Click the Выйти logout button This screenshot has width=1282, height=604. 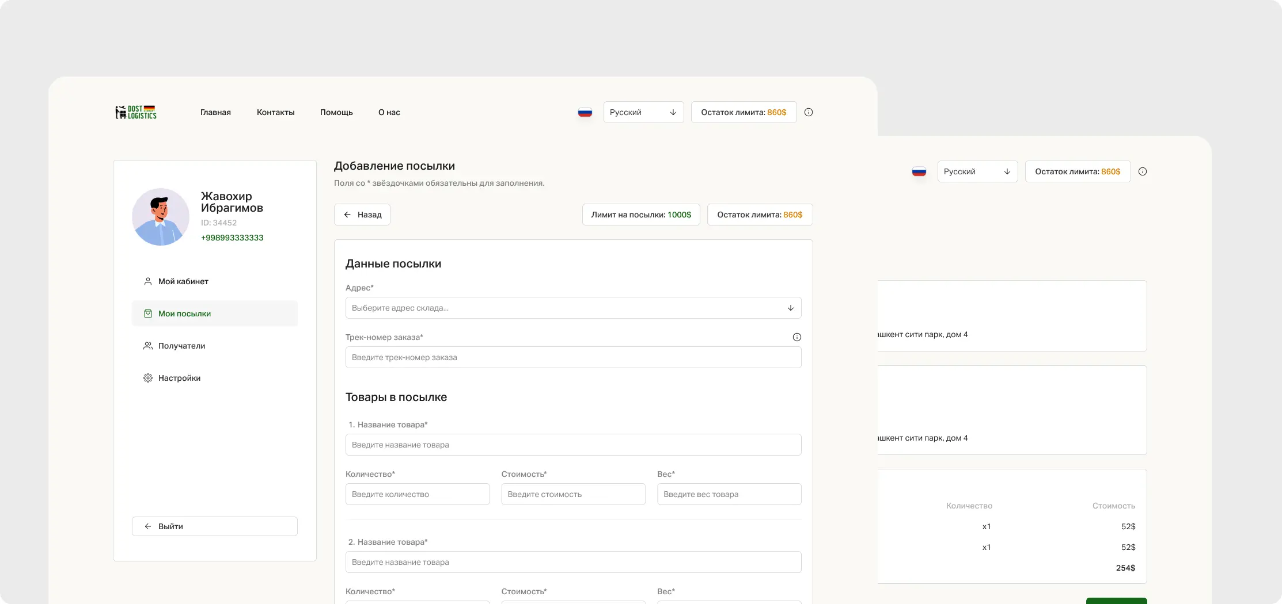215,526
